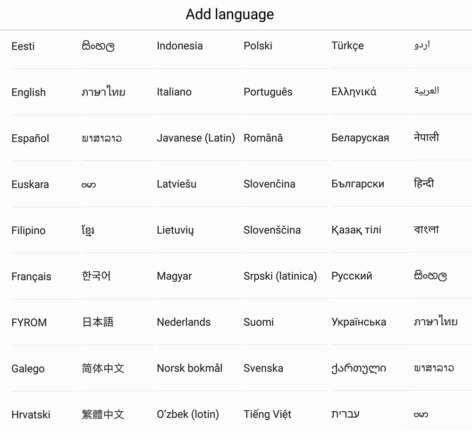This screenshot has width=472, height=433.
Task: Select Қазақ тілі language option
Action: pos(356,230)
